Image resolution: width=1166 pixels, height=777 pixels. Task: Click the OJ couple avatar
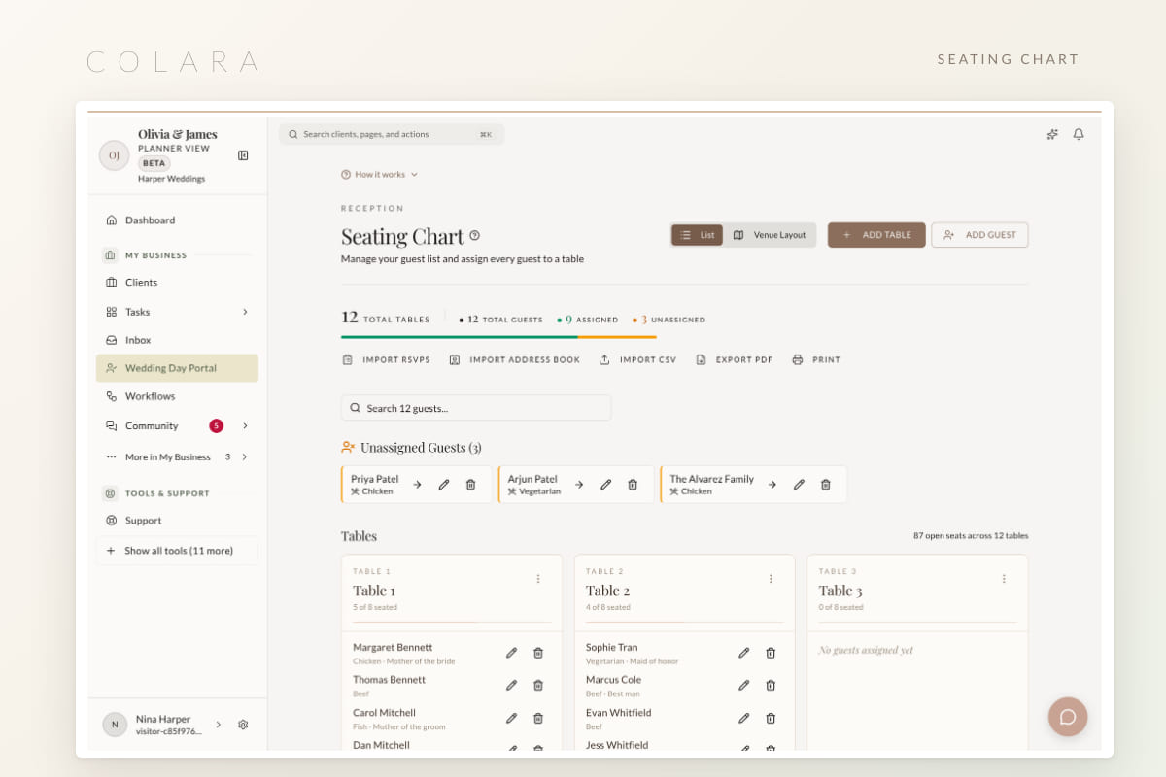click(x=115, y=155)
